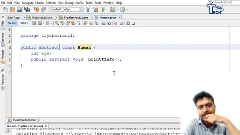Click the Find Selection magnifier icon
The height and width of the screenshot is (135, 240).
coord(57,23)
